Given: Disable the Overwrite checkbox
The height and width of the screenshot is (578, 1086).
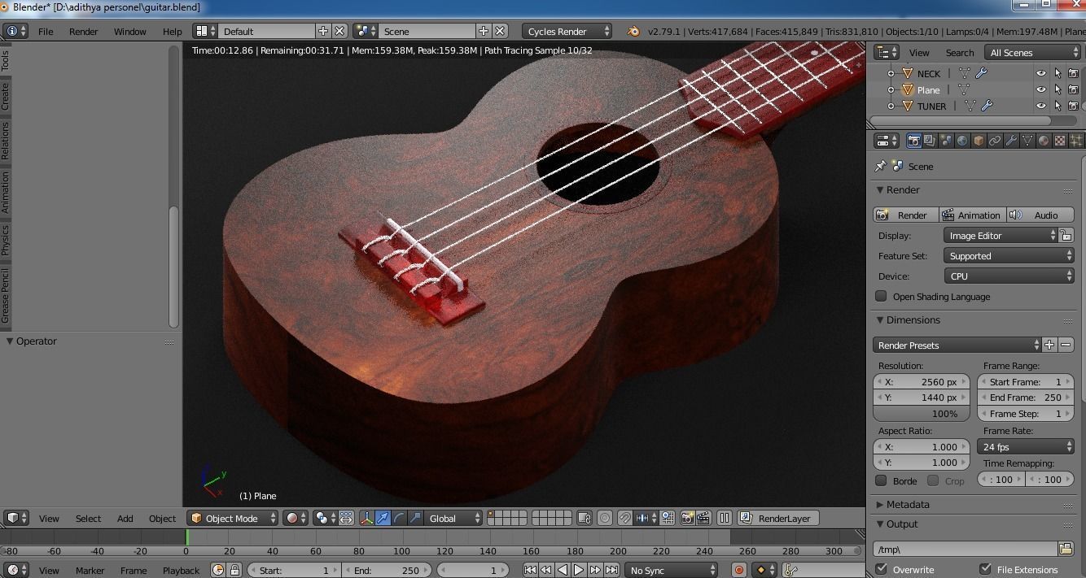Looking at the screenshot, I should click(x=881, y=569).
